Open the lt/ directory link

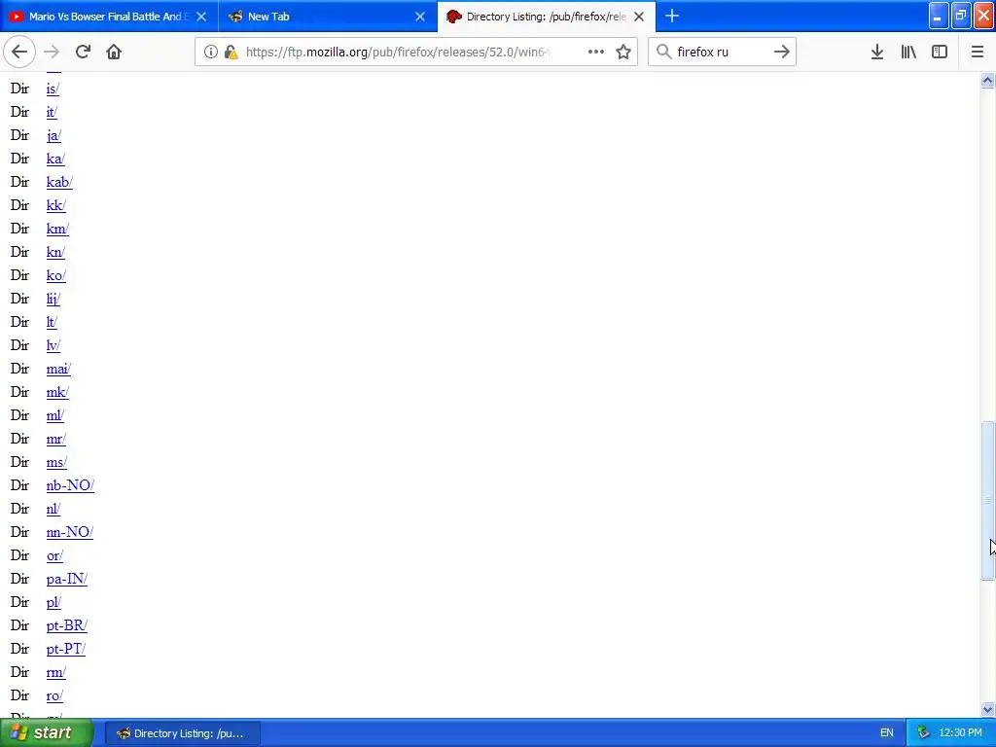[53, 322]
